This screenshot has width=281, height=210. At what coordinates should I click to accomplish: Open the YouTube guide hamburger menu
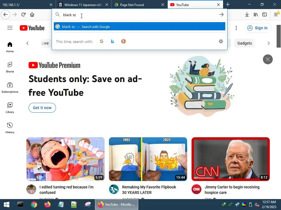(x=10, y=28)
